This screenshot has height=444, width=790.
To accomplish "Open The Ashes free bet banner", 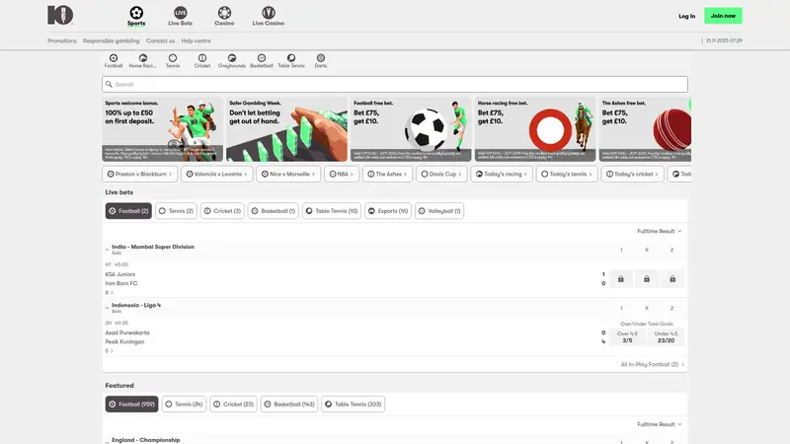I will point(645,129).
